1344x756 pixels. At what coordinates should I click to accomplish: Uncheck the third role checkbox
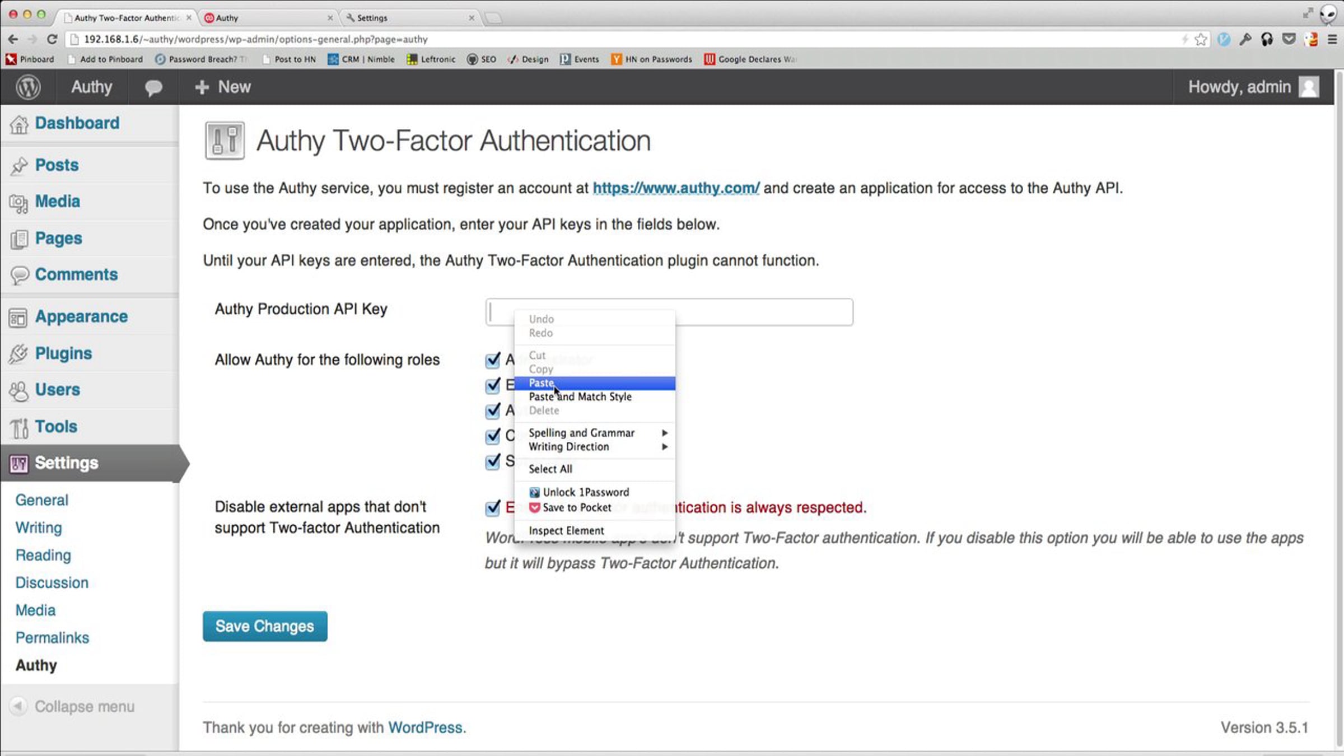point(493,410)
